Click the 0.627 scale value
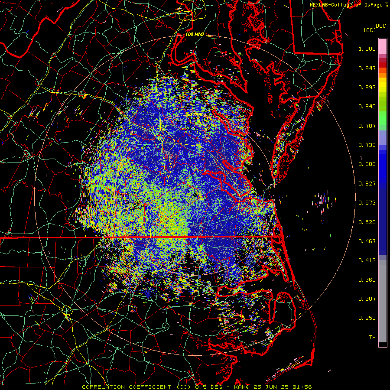The width and height of the screenshot is (390, 390). [367, 184]
